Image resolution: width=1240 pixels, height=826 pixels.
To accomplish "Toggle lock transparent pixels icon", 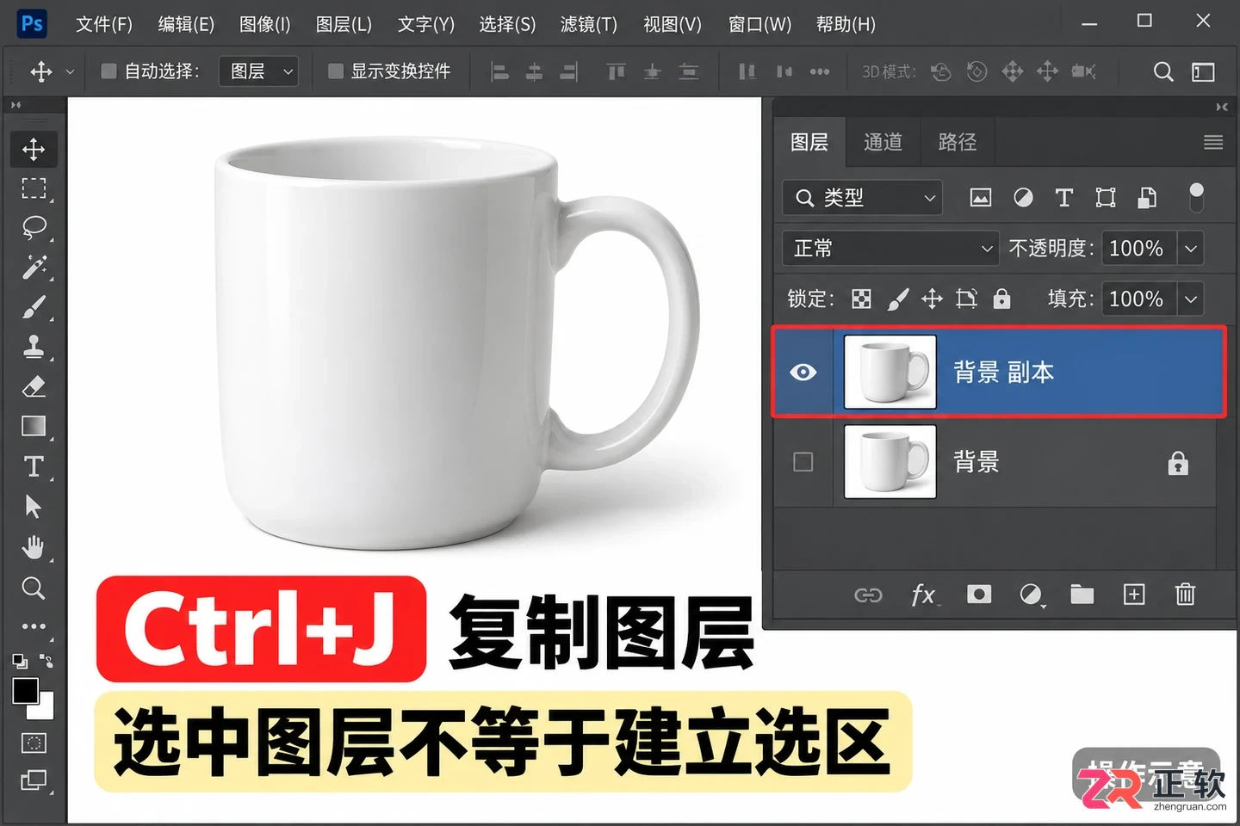I will (x=861, y=299).
